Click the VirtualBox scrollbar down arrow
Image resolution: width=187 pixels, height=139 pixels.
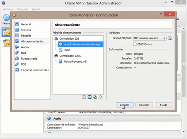pos(184,131)
